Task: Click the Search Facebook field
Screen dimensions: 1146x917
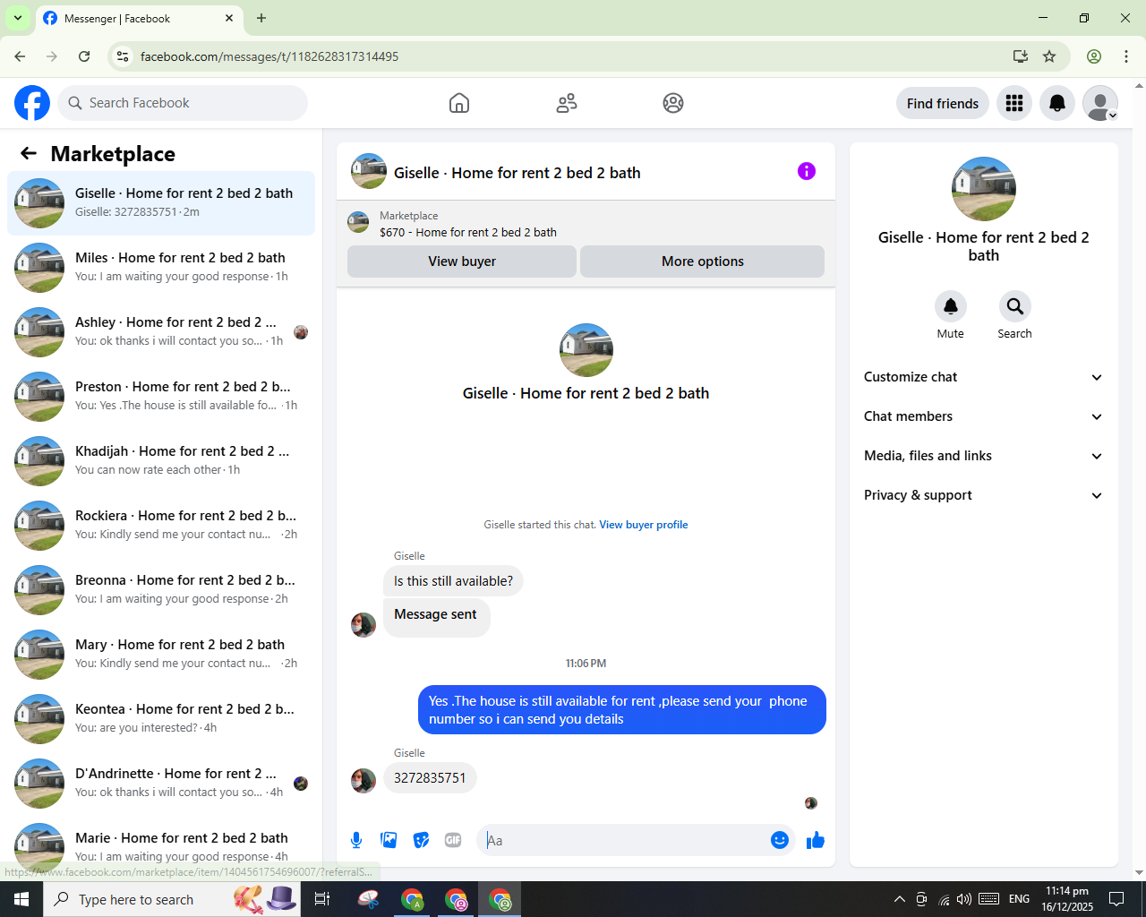Action: pos(183,103)
